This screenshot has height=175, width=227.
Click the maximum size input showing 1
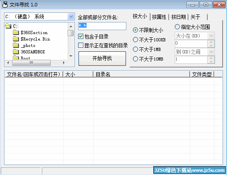pyautogui.click(x=191, y=60)
